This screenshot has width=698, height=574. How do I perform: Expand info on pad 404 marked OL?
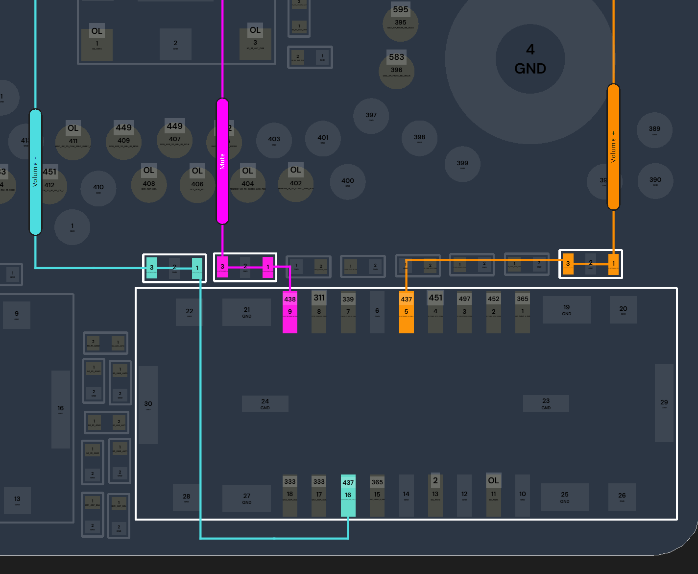(248, 185)
